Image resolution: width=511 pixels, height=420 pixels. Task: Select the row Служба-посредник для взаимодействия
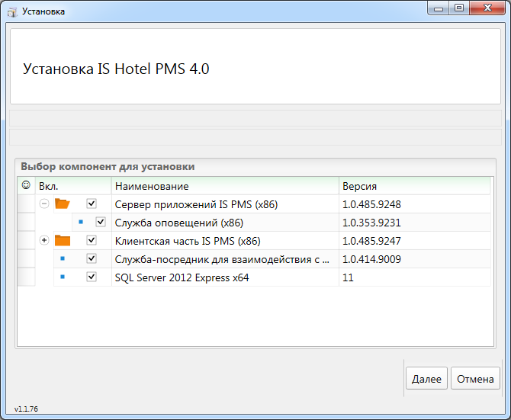(254, 259)
